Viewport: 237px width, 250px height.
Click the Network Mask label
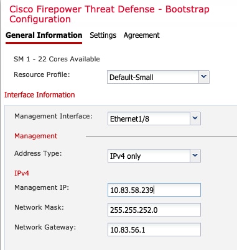tap(39, 207)
